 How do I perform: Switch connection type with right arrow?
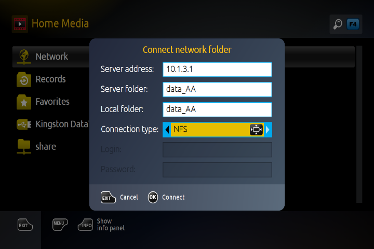[268, 130]
